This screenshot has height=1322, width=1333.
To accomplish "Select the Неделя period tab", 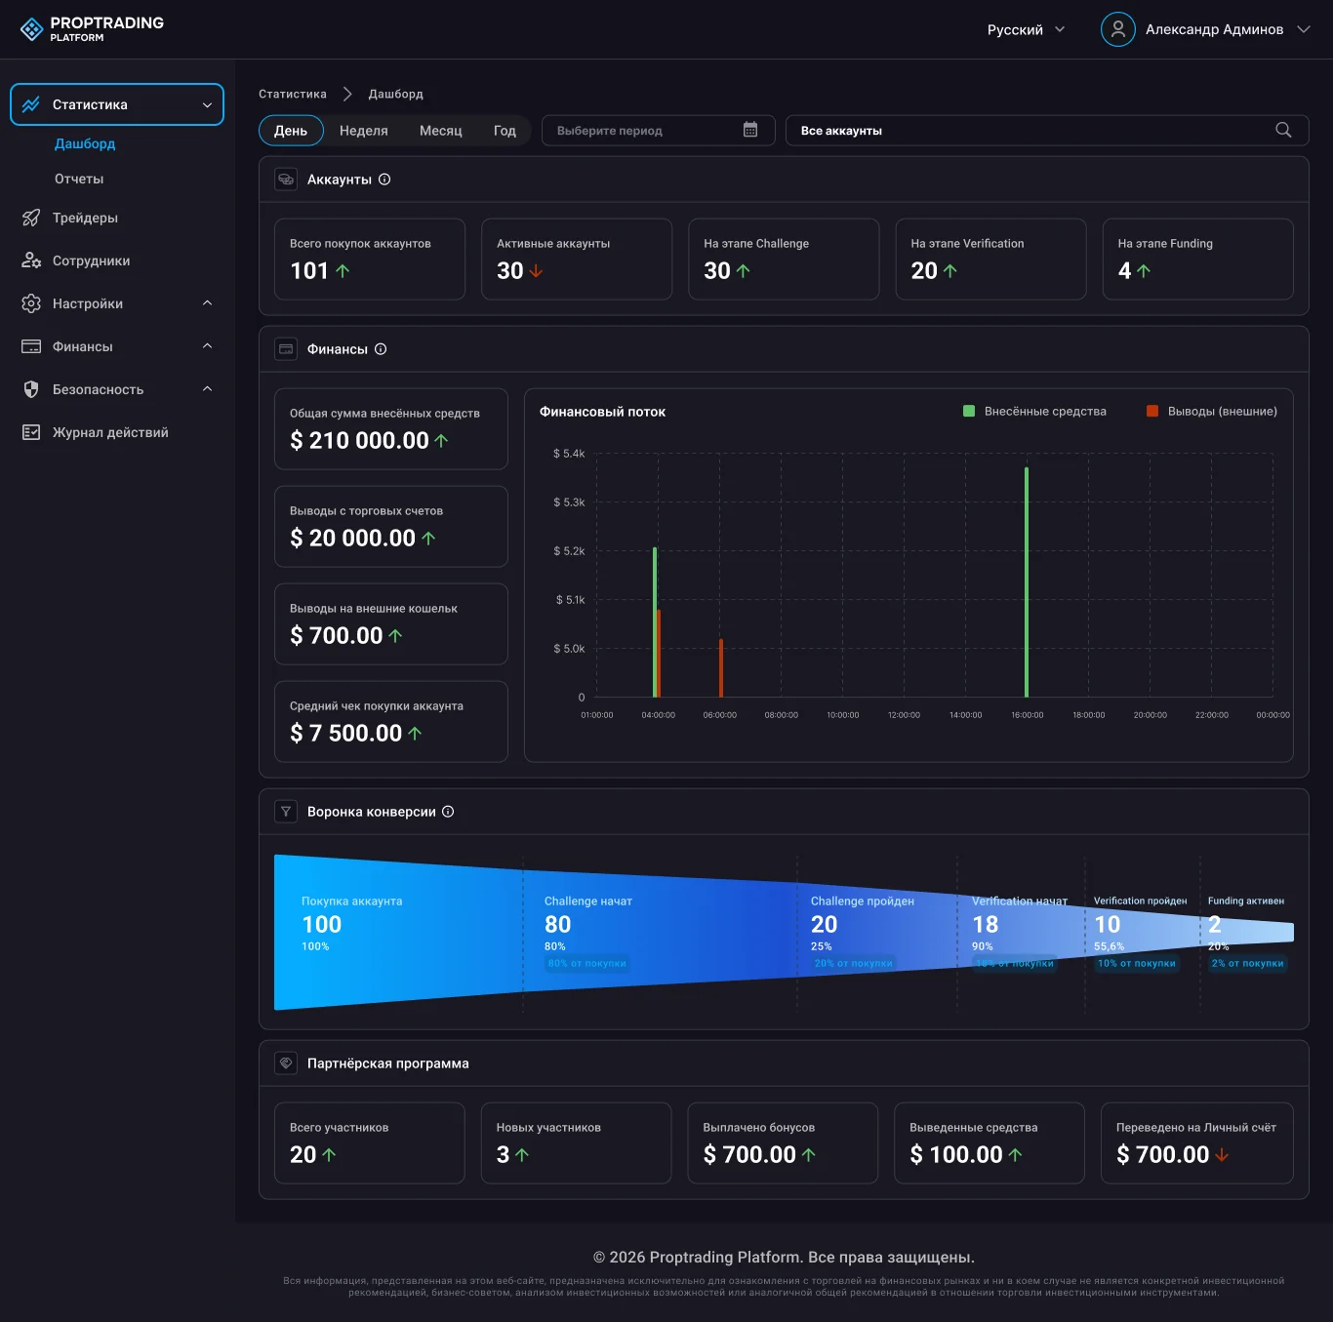I will coord(364,130).
